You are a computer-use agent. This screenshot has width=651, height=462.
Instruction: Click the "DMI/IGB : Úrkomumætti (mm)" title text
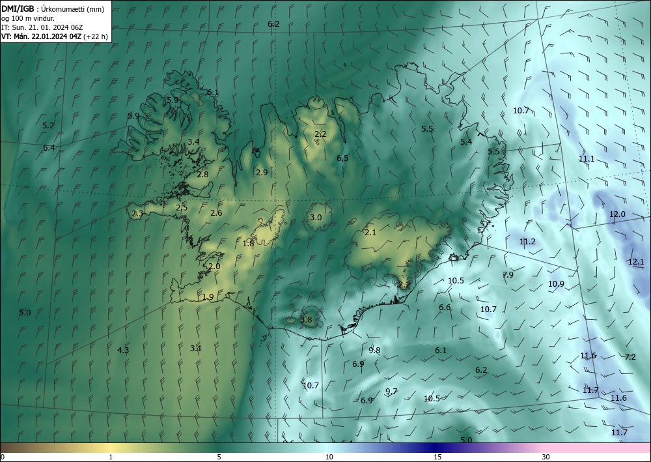click(53, 9)
